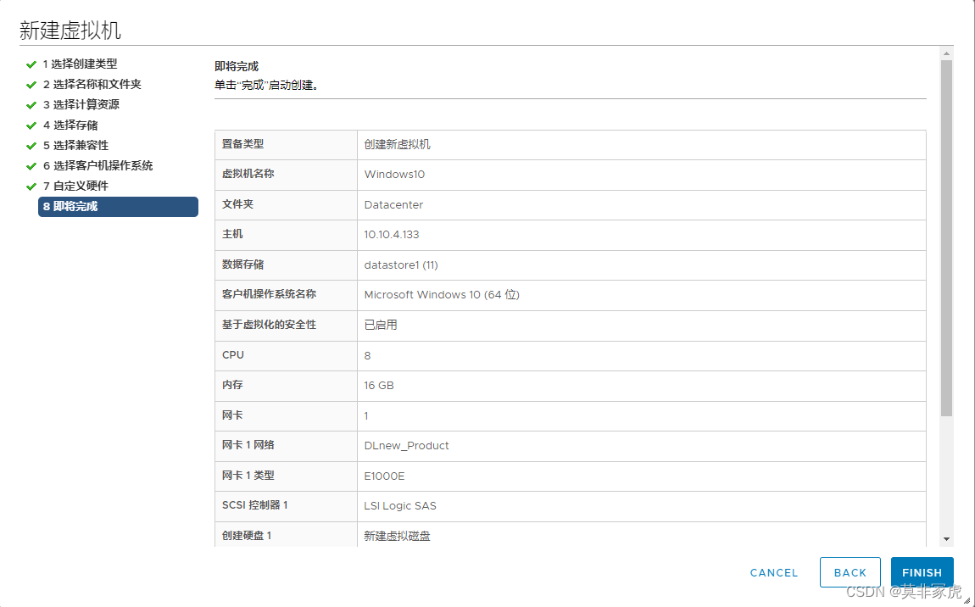Click the scrollbar up arrow
Viewport: 975px width, 607px height.
pos(946,54)
